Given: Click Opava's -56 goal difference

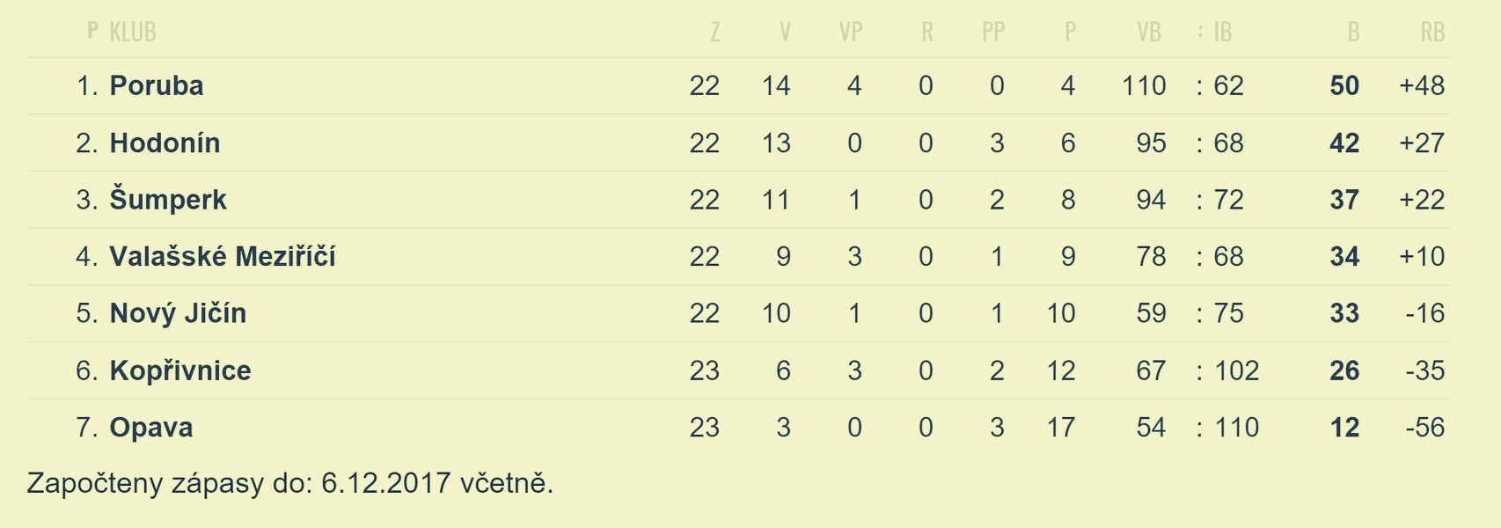Looking at the screenshot, I should click(1425, 428).
